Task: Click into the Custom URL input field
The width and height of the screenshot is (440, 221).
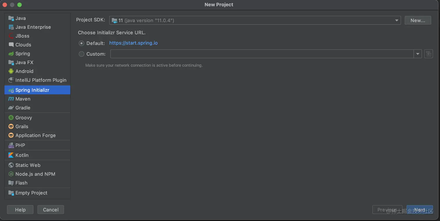Action: pos(262,54)
